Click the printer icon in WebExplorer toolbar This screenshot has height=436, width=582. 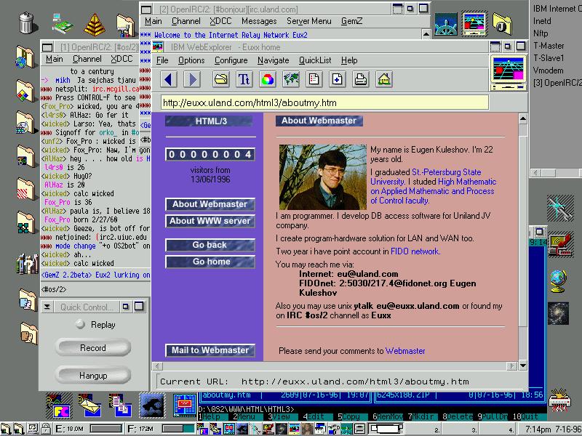tap(361, 79)
